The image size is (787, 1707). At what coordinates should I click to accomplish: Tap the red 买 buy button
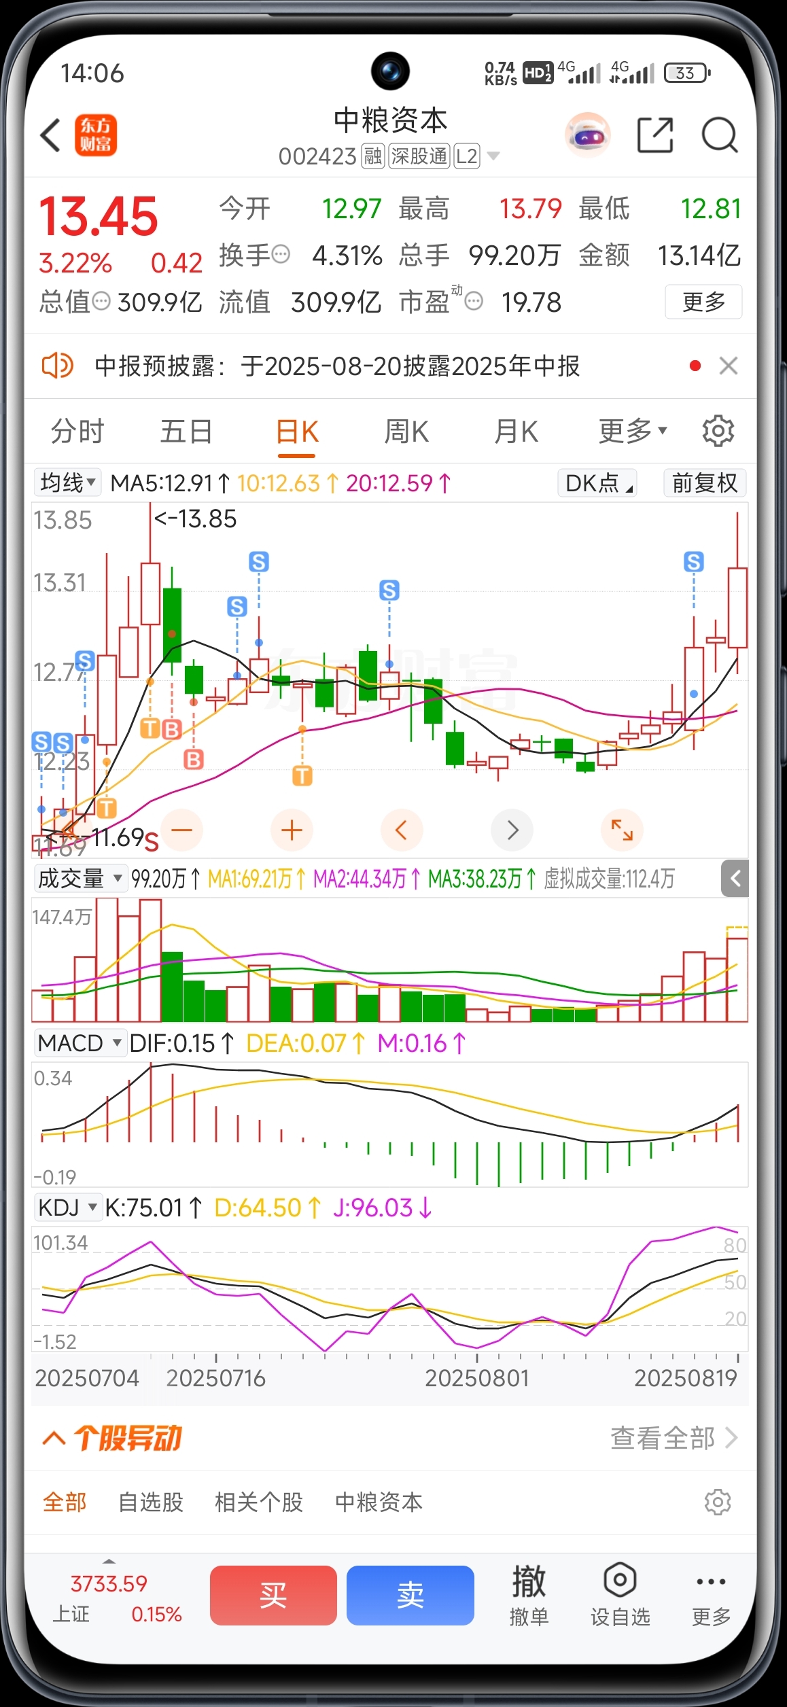click(x=273, y=1595)
